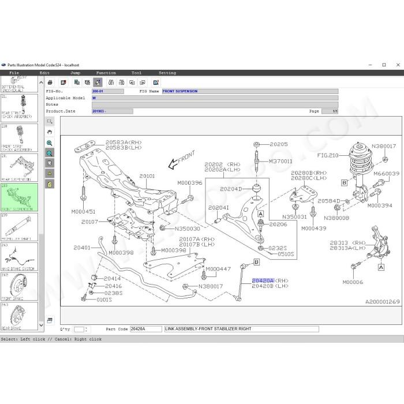Select the zoom out magnifier tool
Viewport: 404px width, 404px height.
pos(50,154)
